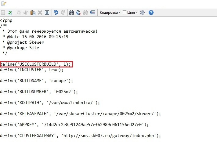Click the highlighted USECLUSTERBUILD define line

point(36,64)
